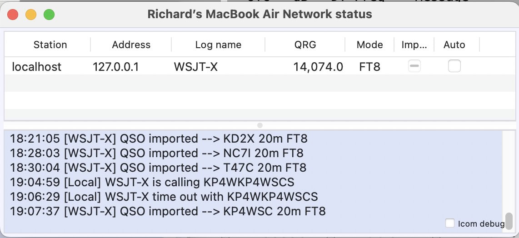519x238 pixels.
Task: Click the KD2X QSO imported log line
Action: [x=159, y=139]
